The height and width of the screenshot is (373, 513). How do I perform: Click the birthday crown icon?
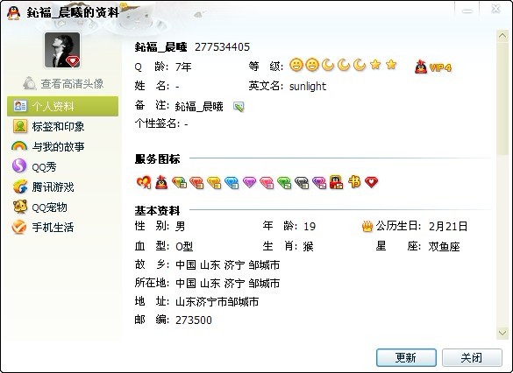click(x=367, y=226)
